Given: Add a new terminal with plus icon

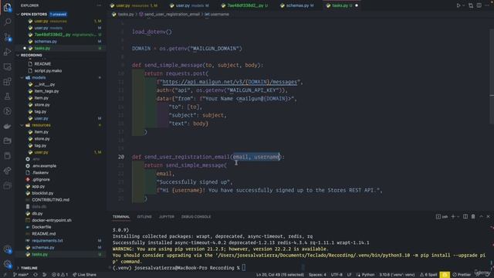Looking at the screenshot, I should [453, 216].
